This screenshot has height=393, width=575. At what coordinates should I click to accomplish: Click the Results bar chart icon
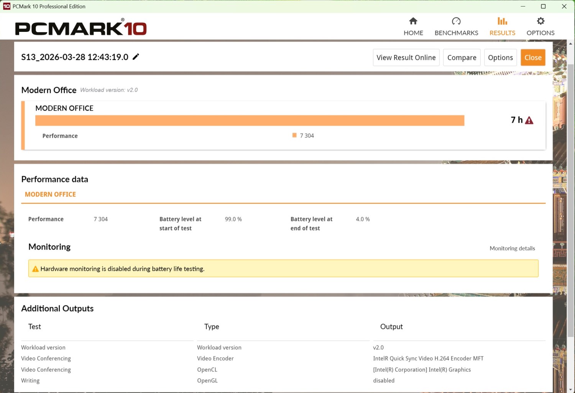502,21
